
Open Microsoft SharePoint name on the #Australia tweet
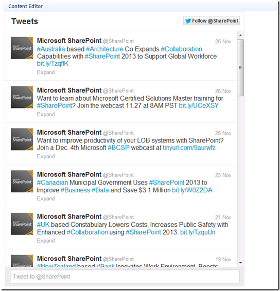click(69, 41)
